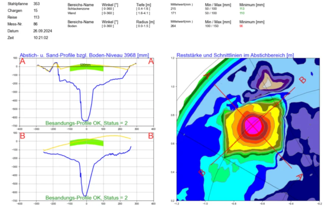Click the red Boden minimum value

[x=241, y=27]
